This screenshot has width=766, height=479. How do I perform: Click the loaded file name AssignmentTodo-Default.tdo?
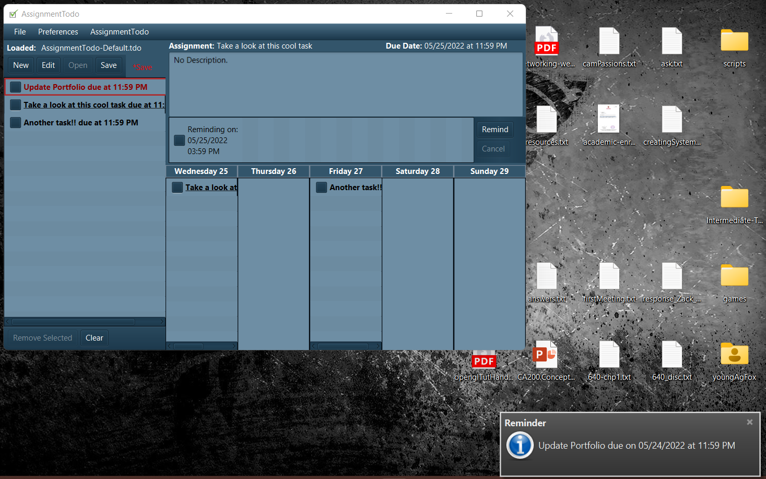tap(91, 48)
